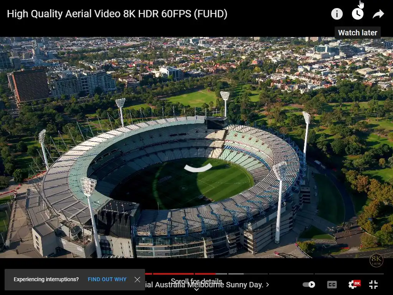393x295 pixels.
Task: Click Scroll for details text
Action: pyautogui.click(x=196, y=281)
